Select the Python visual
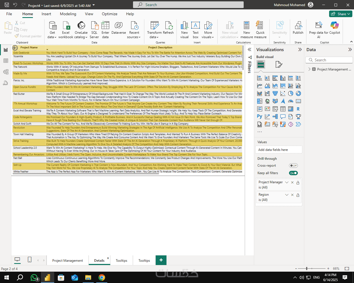Image resolution: width=354 pixels, height=283 pixels. click(x=259, y=117)
